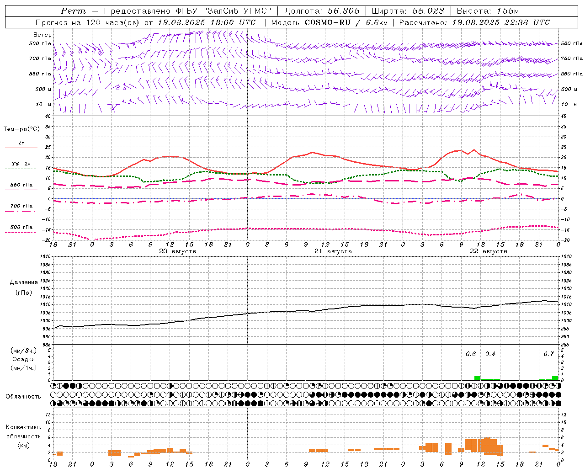
Task: Click the solid-line "2м" temperature legend entry
Action: click(x=21, y=143)
